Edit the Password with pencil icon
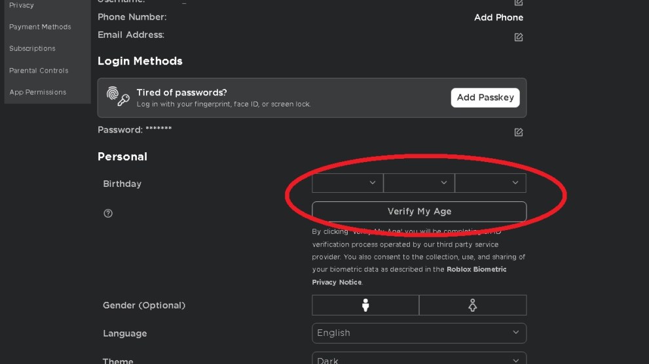The width and height of the screenshot is (649, 364). [519, 132]
